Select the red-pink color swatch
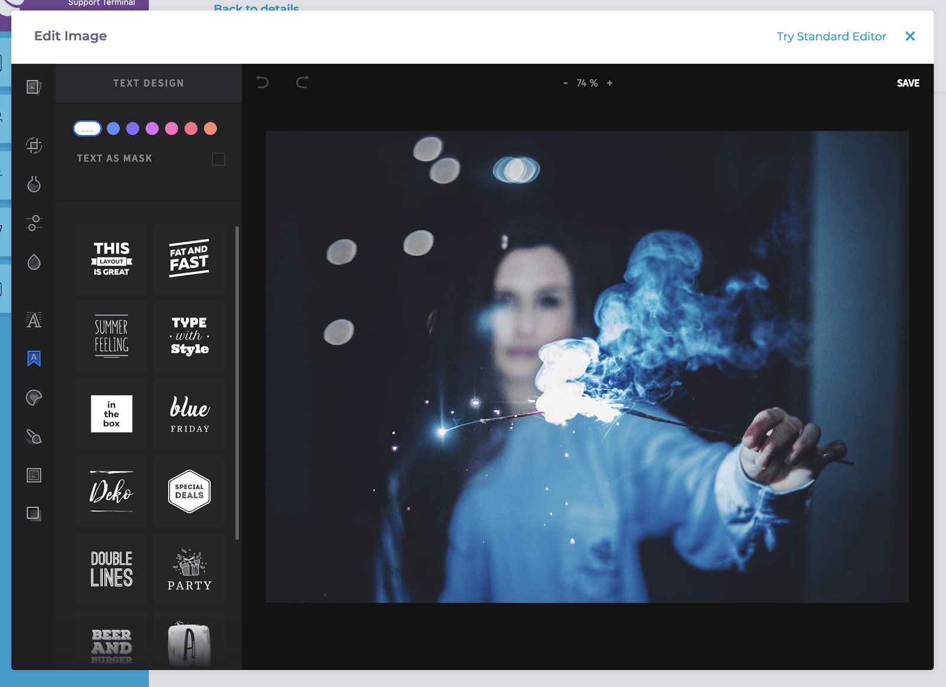Viewport: 946px width, 687px height. click(x=191, y=128)
